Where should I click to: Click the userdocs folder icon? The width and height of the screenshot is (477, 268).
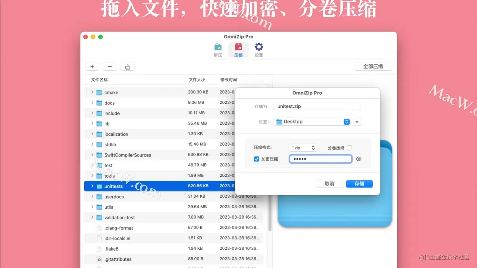(99, 197)
